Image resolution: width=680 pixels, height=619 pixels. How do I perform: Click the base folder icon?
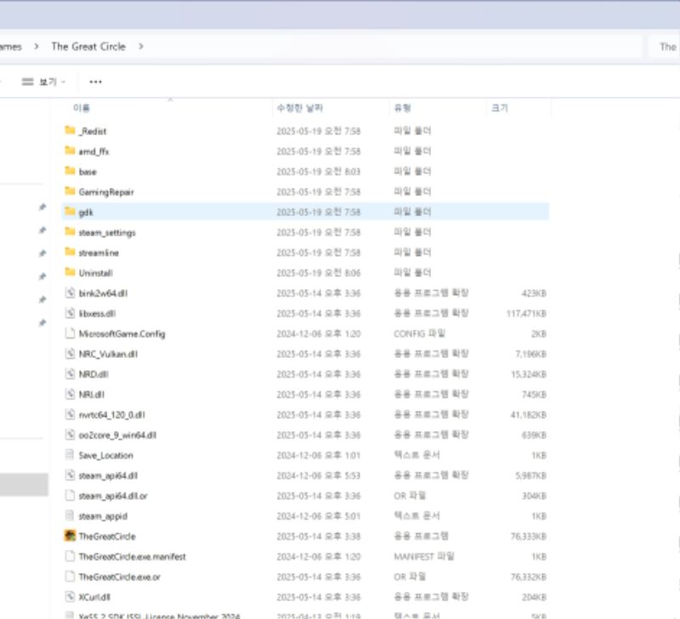70,171
